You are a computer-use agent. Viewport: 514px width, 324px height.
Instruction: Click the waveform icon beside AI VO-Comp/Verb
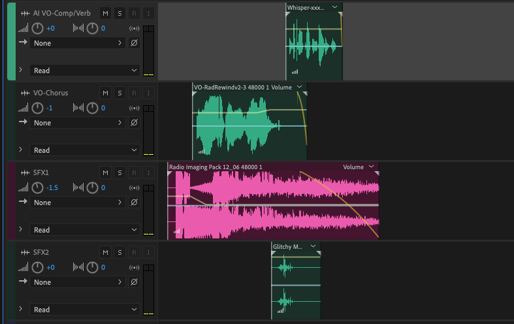point(25,13)
